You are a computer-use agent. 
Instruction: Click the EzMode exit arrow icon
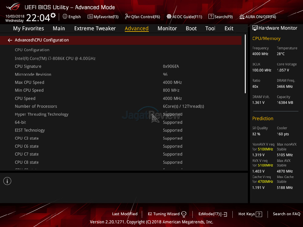[224, 214]
